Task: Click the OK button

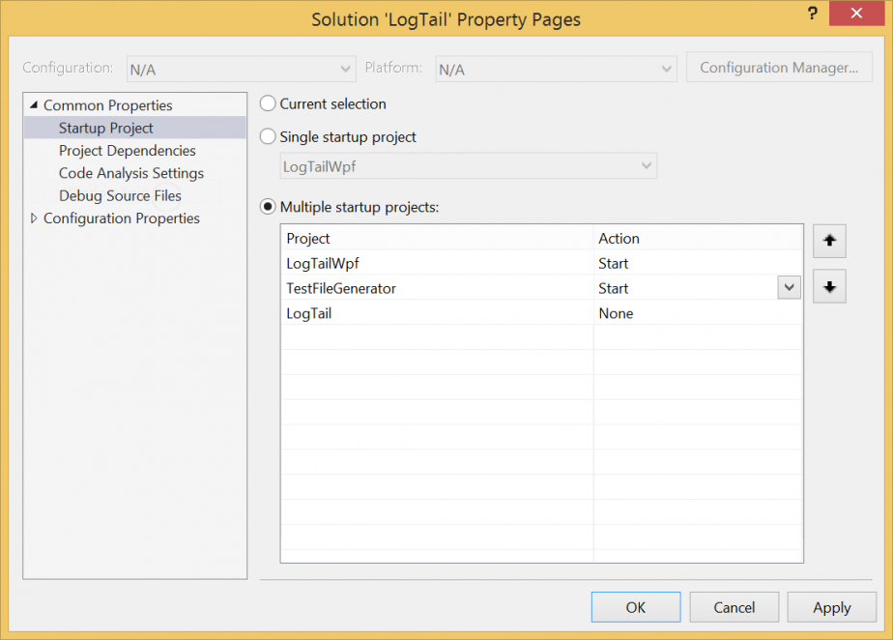Action: [x=635, y=607]
